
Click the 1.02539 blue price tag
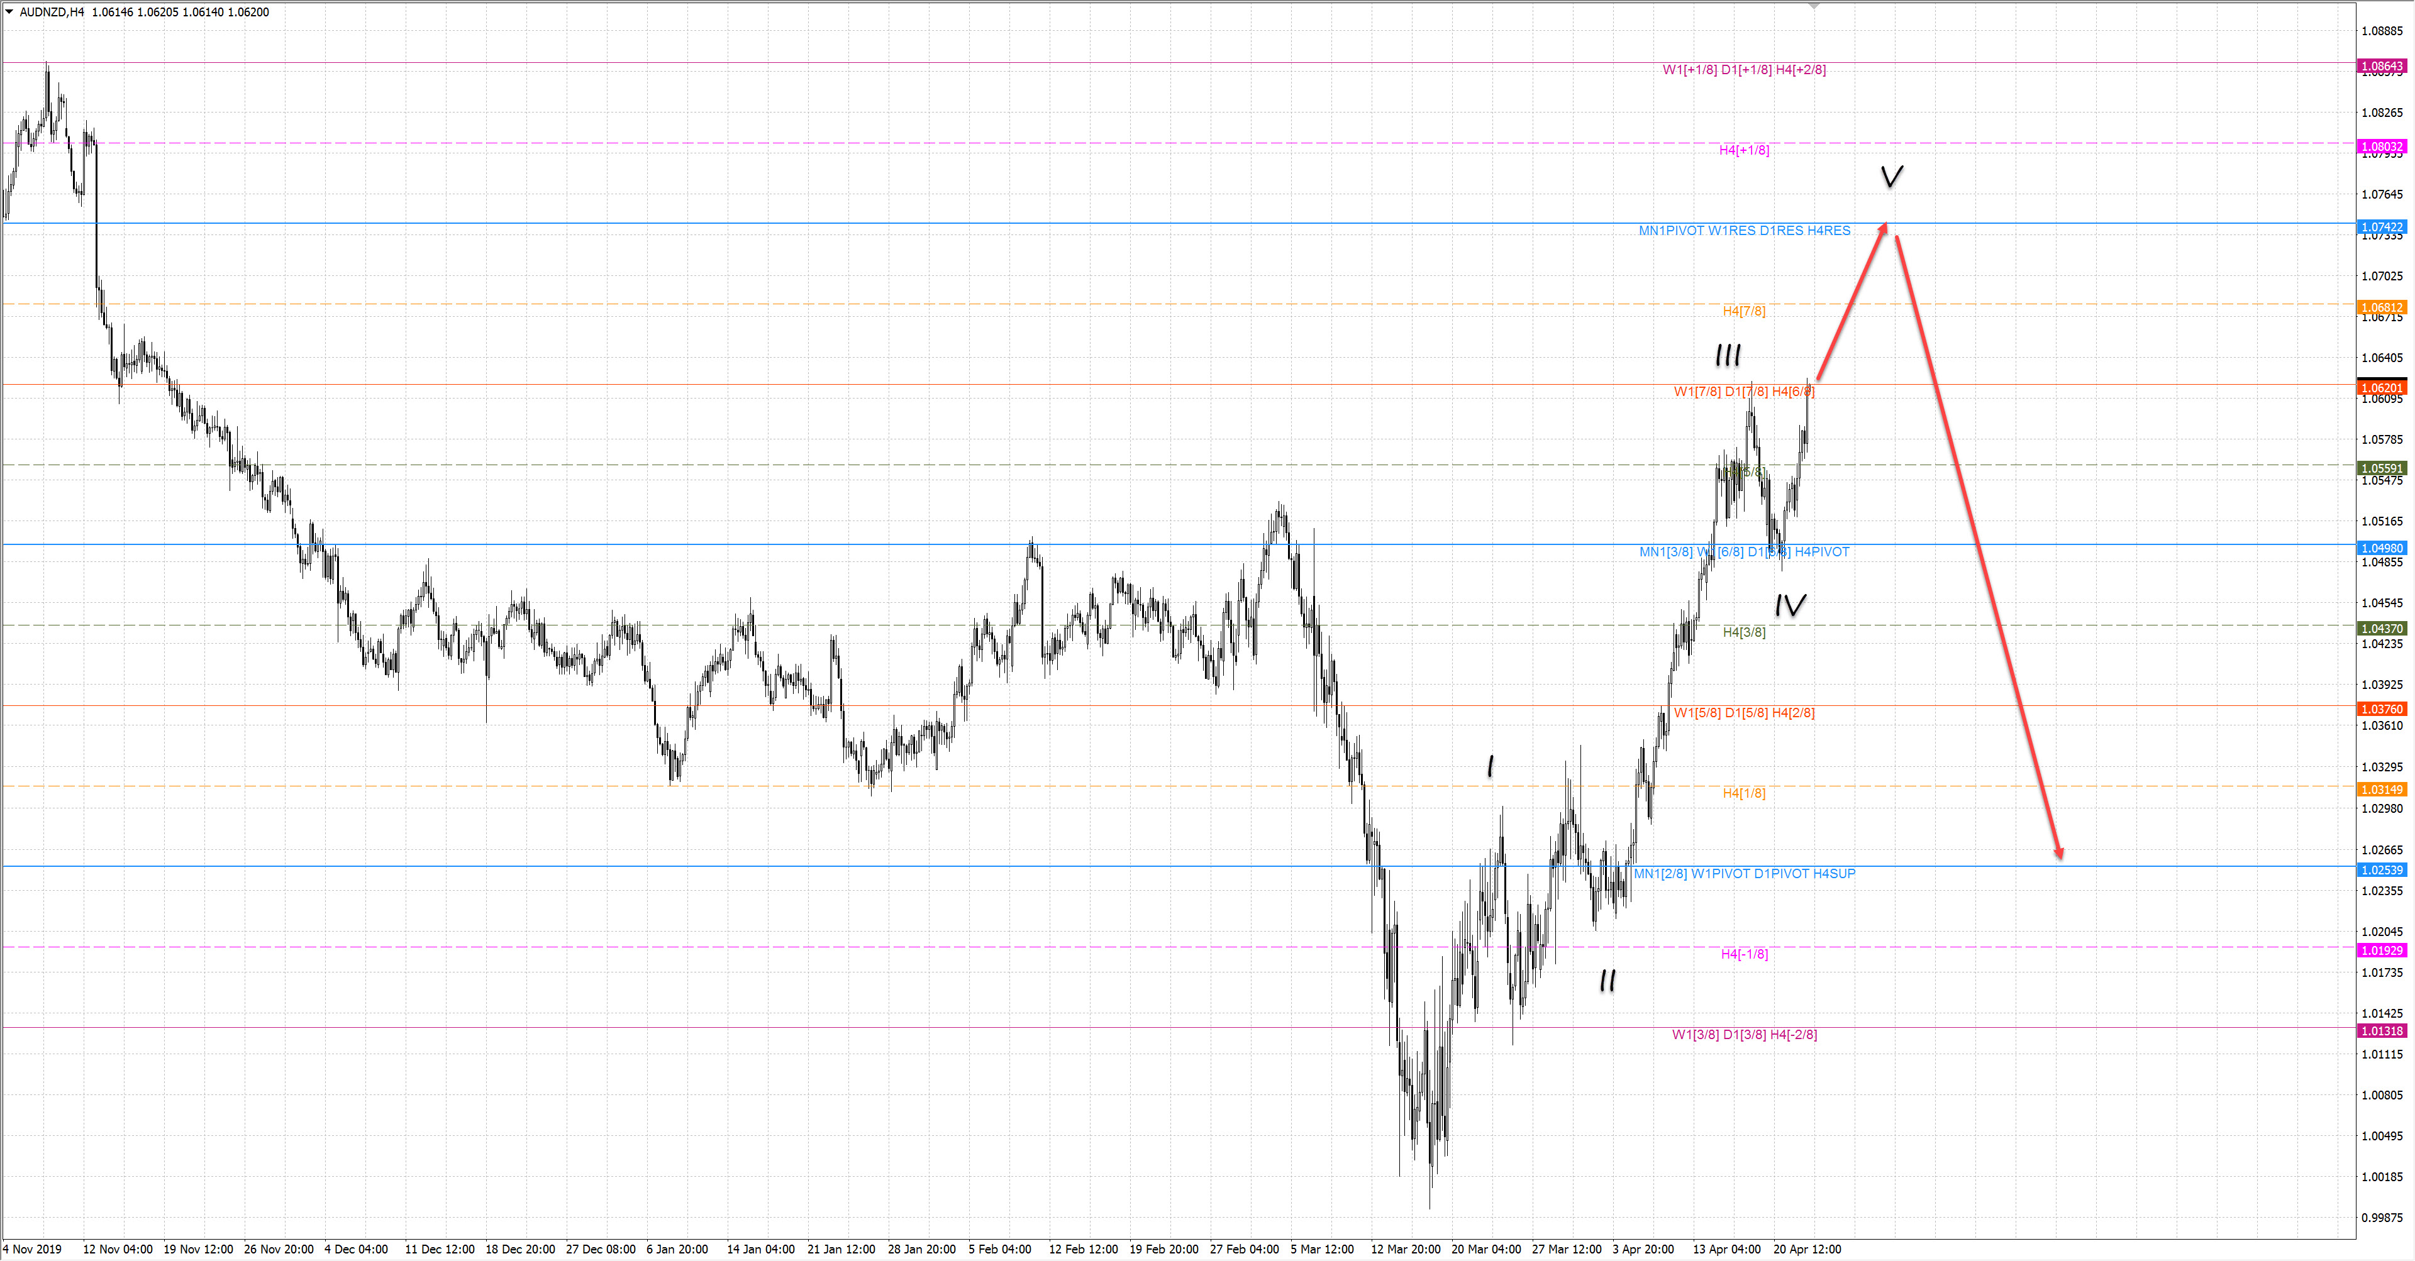click(2381, 869)
